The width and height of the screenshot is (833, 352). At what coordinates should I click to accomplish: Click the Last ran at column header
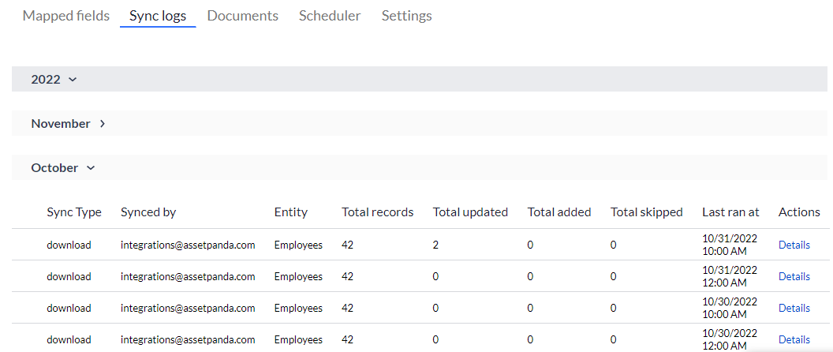pos(730,212)
